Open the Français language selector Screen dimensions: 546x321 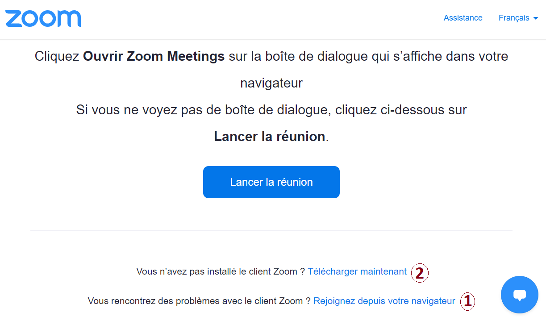tap(518, 18)
